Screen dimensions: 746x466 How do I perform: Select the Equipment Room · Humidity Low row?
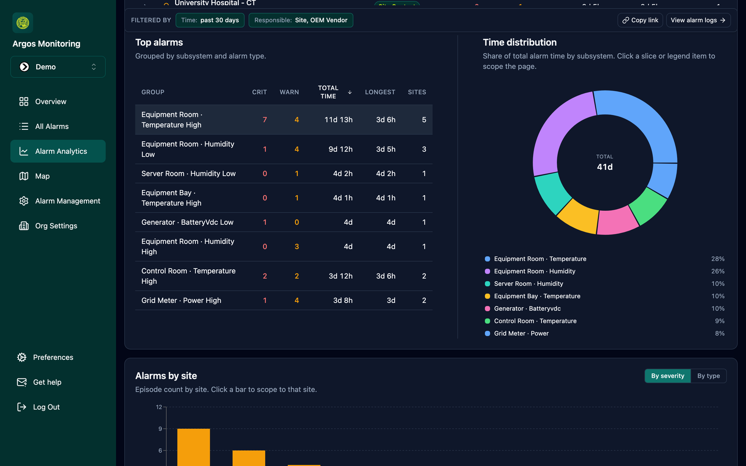tap(284, 149)
